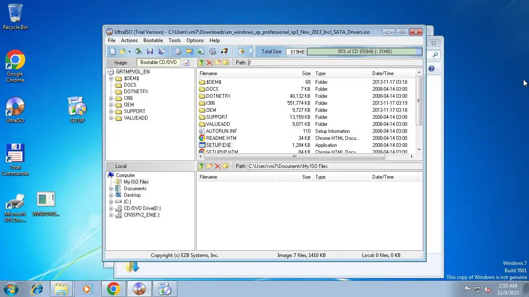This screenshot has width=529, height=297.
Task: Expand the Documents node in Local tree
Action: (111, 189)
